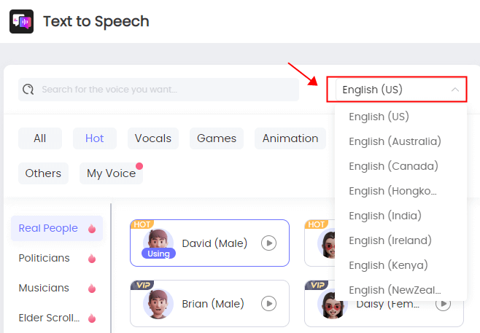Open the My Voice tab
480x333 pixels.
(x=111, y=173)
